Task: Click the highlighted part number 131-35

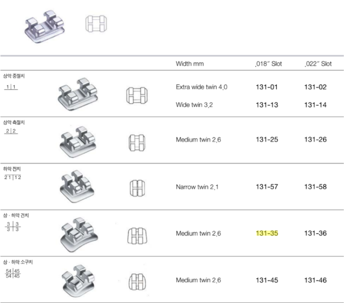Action: pos(267,233)
